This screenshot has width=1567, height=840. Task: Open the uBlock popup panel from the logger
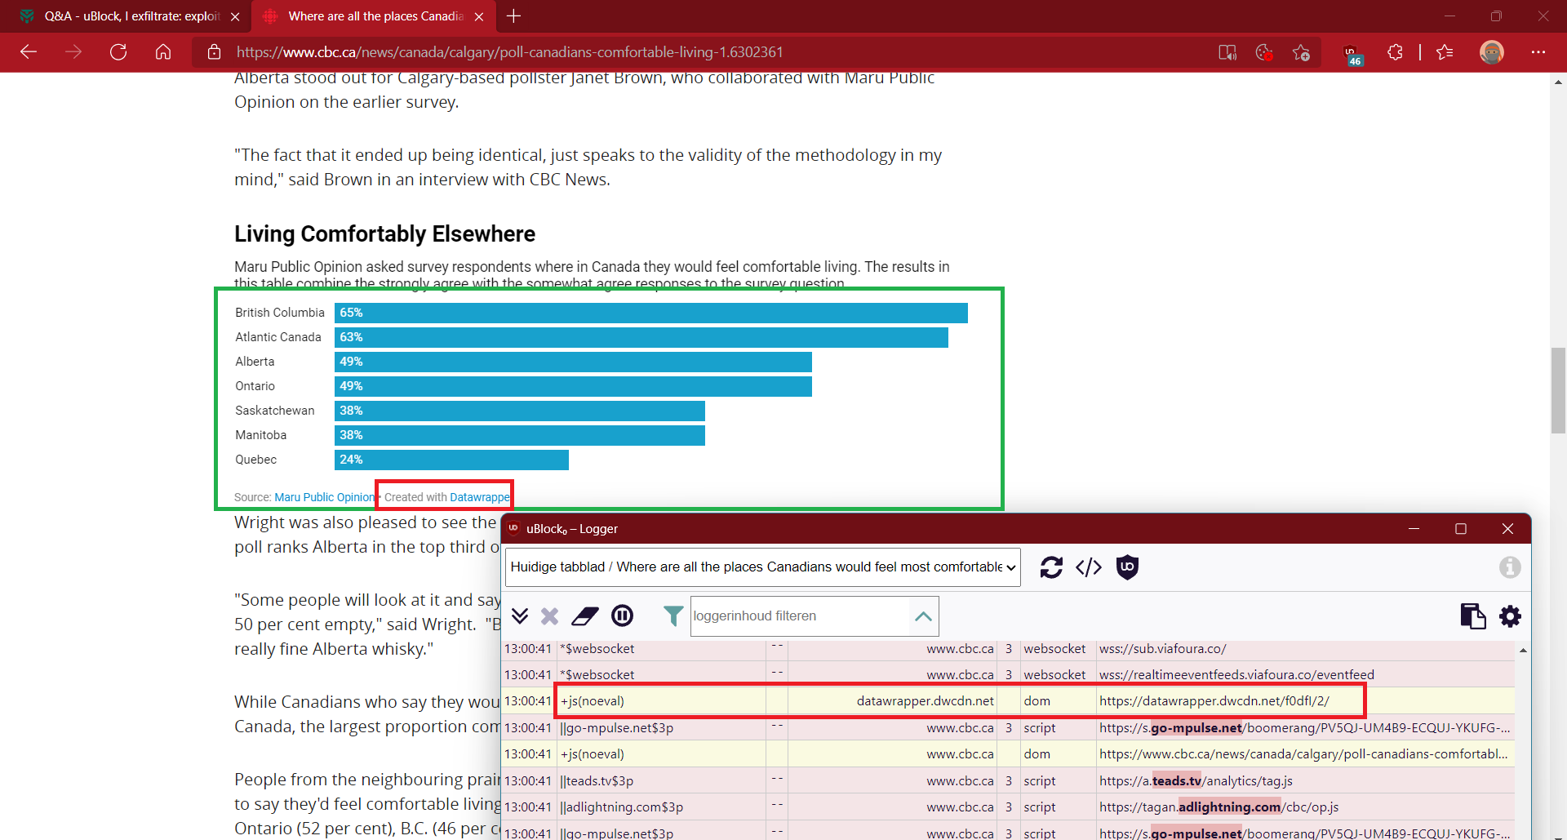click(x=1127, y=567)
